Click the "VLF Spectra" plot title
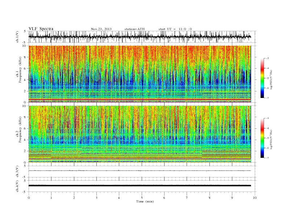Viewport: 287px width, 222px height. pyautogui.click(x=41, y=29)
